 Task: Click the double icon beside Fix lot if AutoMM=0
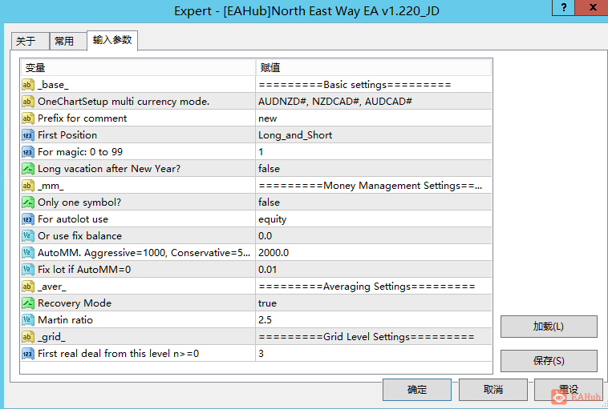click(28, 270)
